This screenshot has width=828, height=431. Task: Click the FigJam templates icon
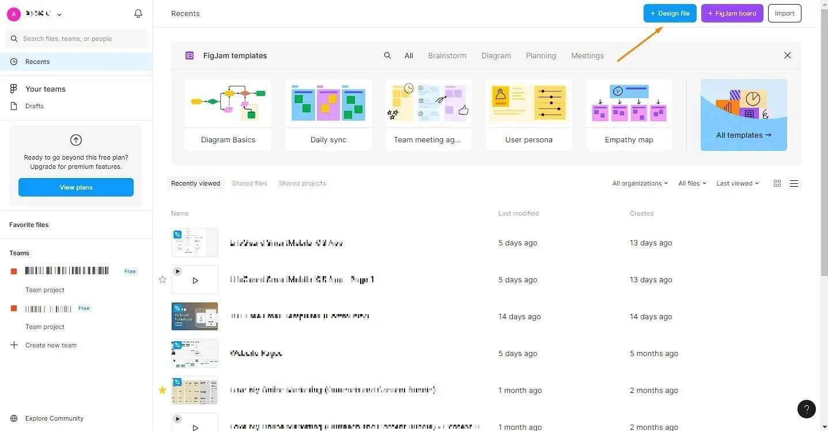tap(190, 56)
